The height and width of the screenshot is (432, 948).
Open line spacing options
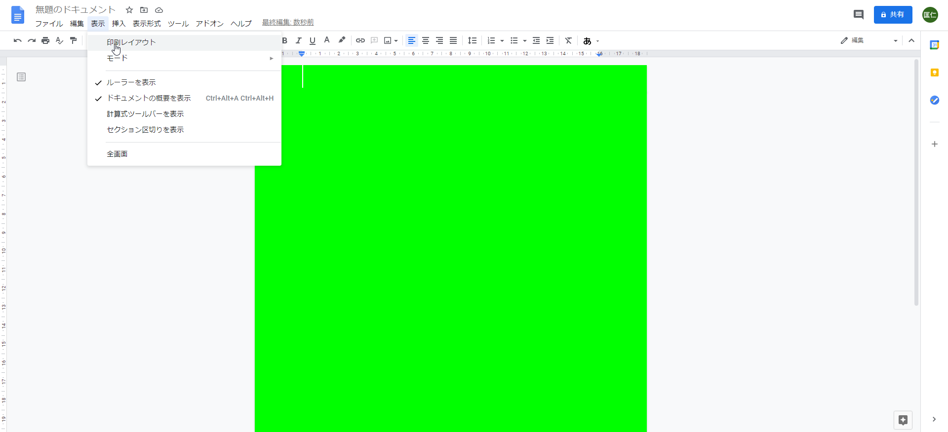(x=473, y=40)
